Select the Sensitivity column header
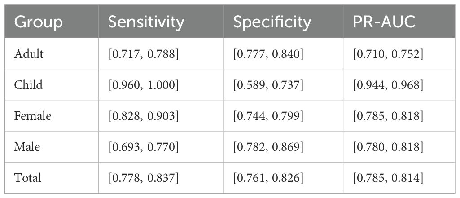Image resolution: width=460 pixels, height=198 pixels. pyautogui.click(x=145, y=22)
